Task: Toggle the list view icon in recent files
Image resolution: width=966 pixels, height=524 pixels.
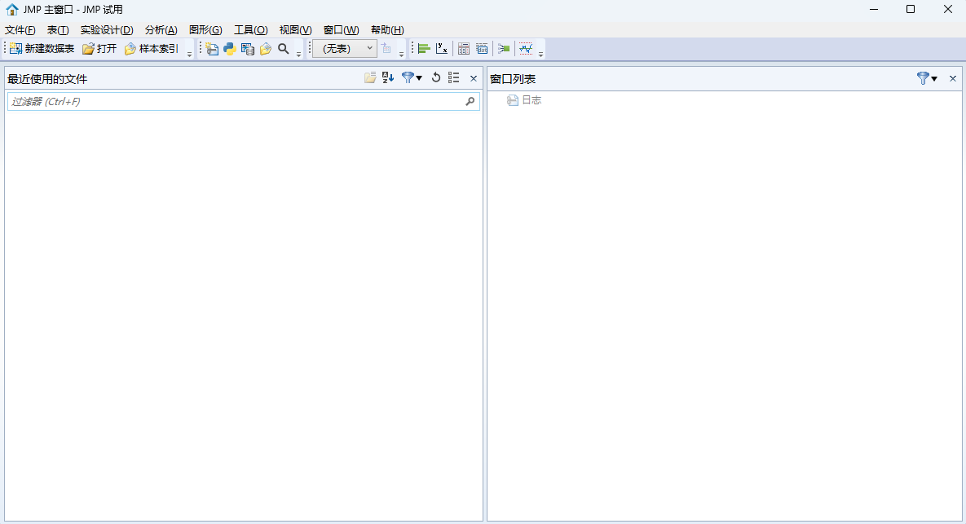Action: click(454, 78)
